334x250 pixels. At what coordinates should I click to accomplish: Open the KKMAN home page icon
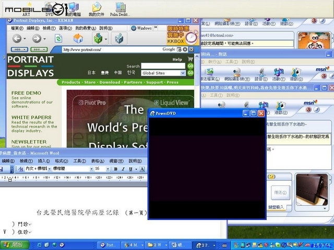coord(78,39)
